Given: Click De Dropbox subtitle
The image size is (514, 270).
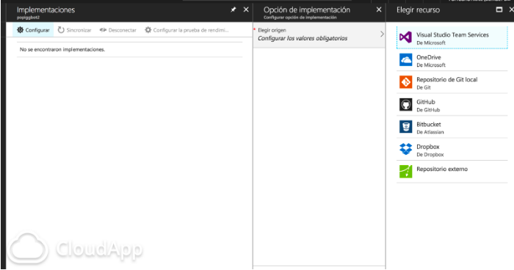Looking at the screenshot, I should point(430,154).
